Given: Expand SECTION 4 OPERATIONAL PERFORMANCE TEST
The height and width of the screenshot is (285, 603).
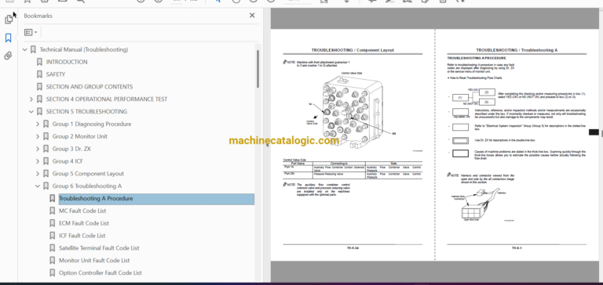Looking at the screenshot, I should pyautogui.click(x=31, y=99).
